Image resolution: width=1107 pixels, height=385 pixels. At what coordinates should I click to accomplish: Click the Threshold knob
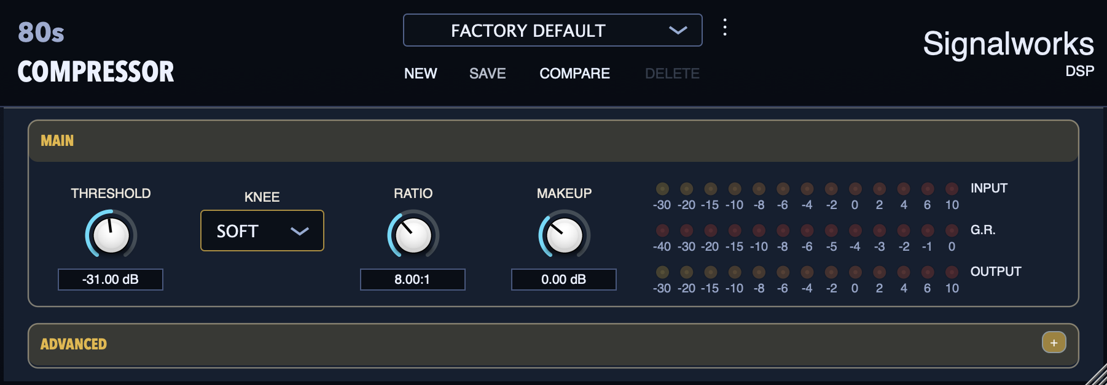111,235
